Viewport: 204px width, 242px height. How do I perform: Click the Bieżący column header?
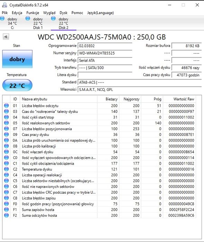pyautogui.click(x=108, y=99)
